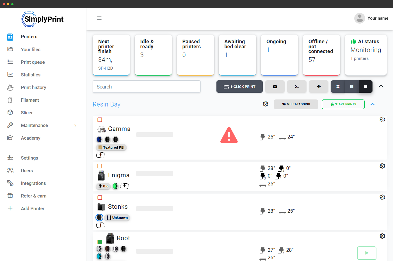This screenshot has height=261, width=393.
Task: Open the camera view button
Action: coord(275,87)
